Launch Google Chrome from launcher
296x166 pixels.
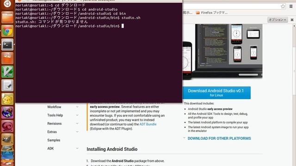[7, 31]
